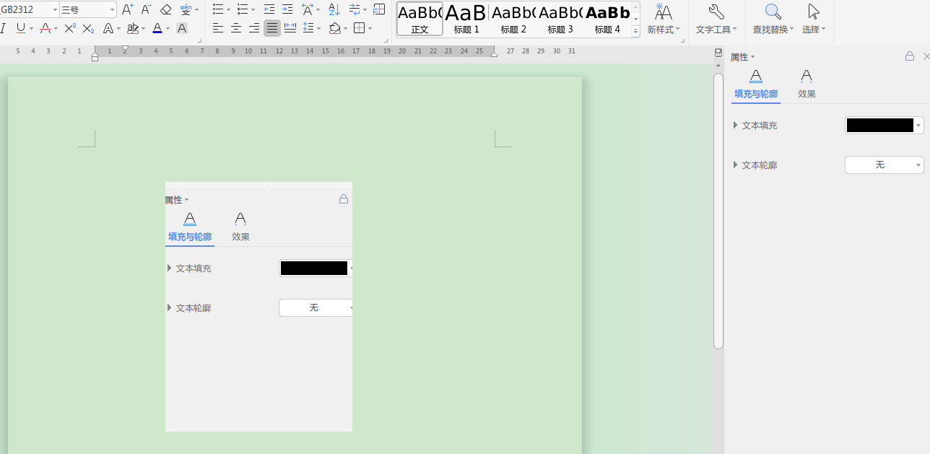Insert a numbered list
The width and height of the screenshot is (930, 454).
243,9
